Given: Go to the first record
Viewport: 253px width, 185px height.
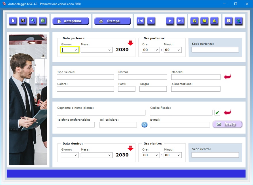Looking at the screenshot, I should (141, 21).
